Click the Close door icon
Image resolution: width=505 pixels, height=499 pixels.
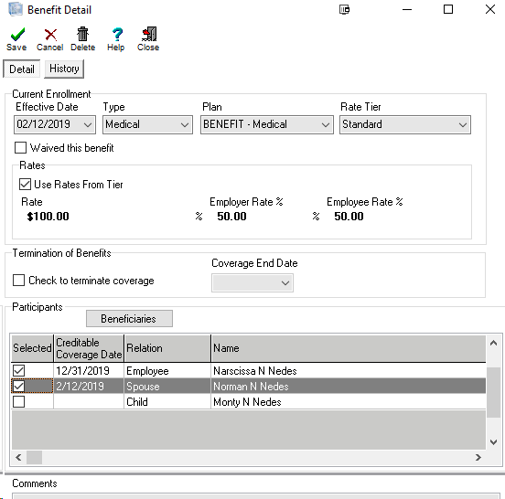(x=149, y=34)
